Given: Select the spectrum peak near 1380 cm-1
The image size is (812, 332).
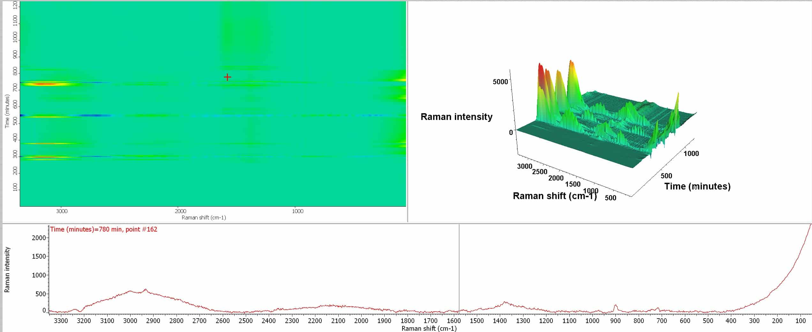Looking at the screenshot, I should (504, 302).
